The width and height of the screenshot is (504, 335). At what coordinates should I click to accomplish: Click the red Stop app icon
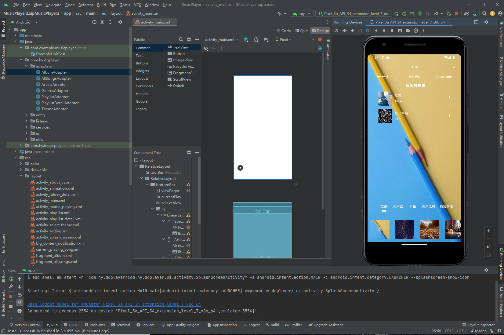coord(456,13)
